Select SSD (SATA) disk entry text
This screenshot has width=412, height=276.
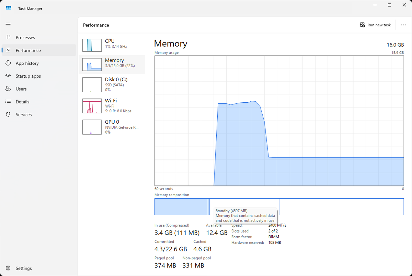click(114, 85)
